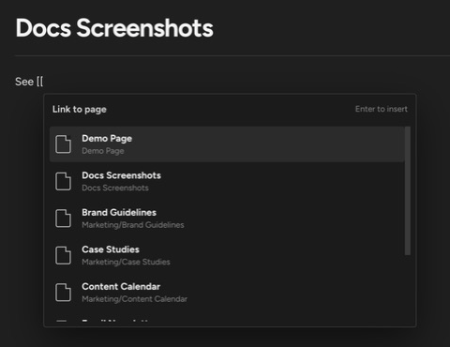
Task: Click the gray 'Demo Page' subtitle path
Action: coord(103,151)
